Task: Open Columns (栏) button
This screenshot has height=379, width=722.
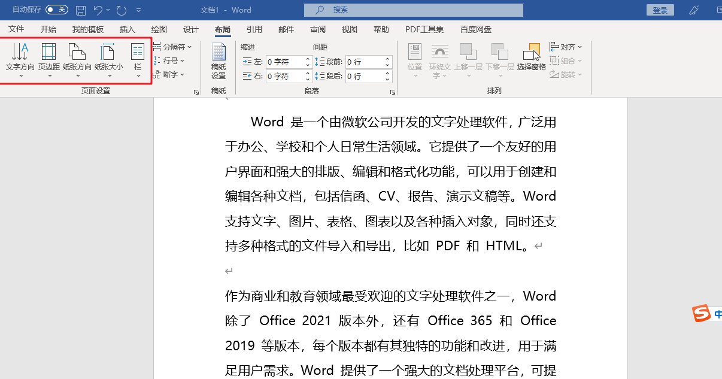Action: (138, 60)
